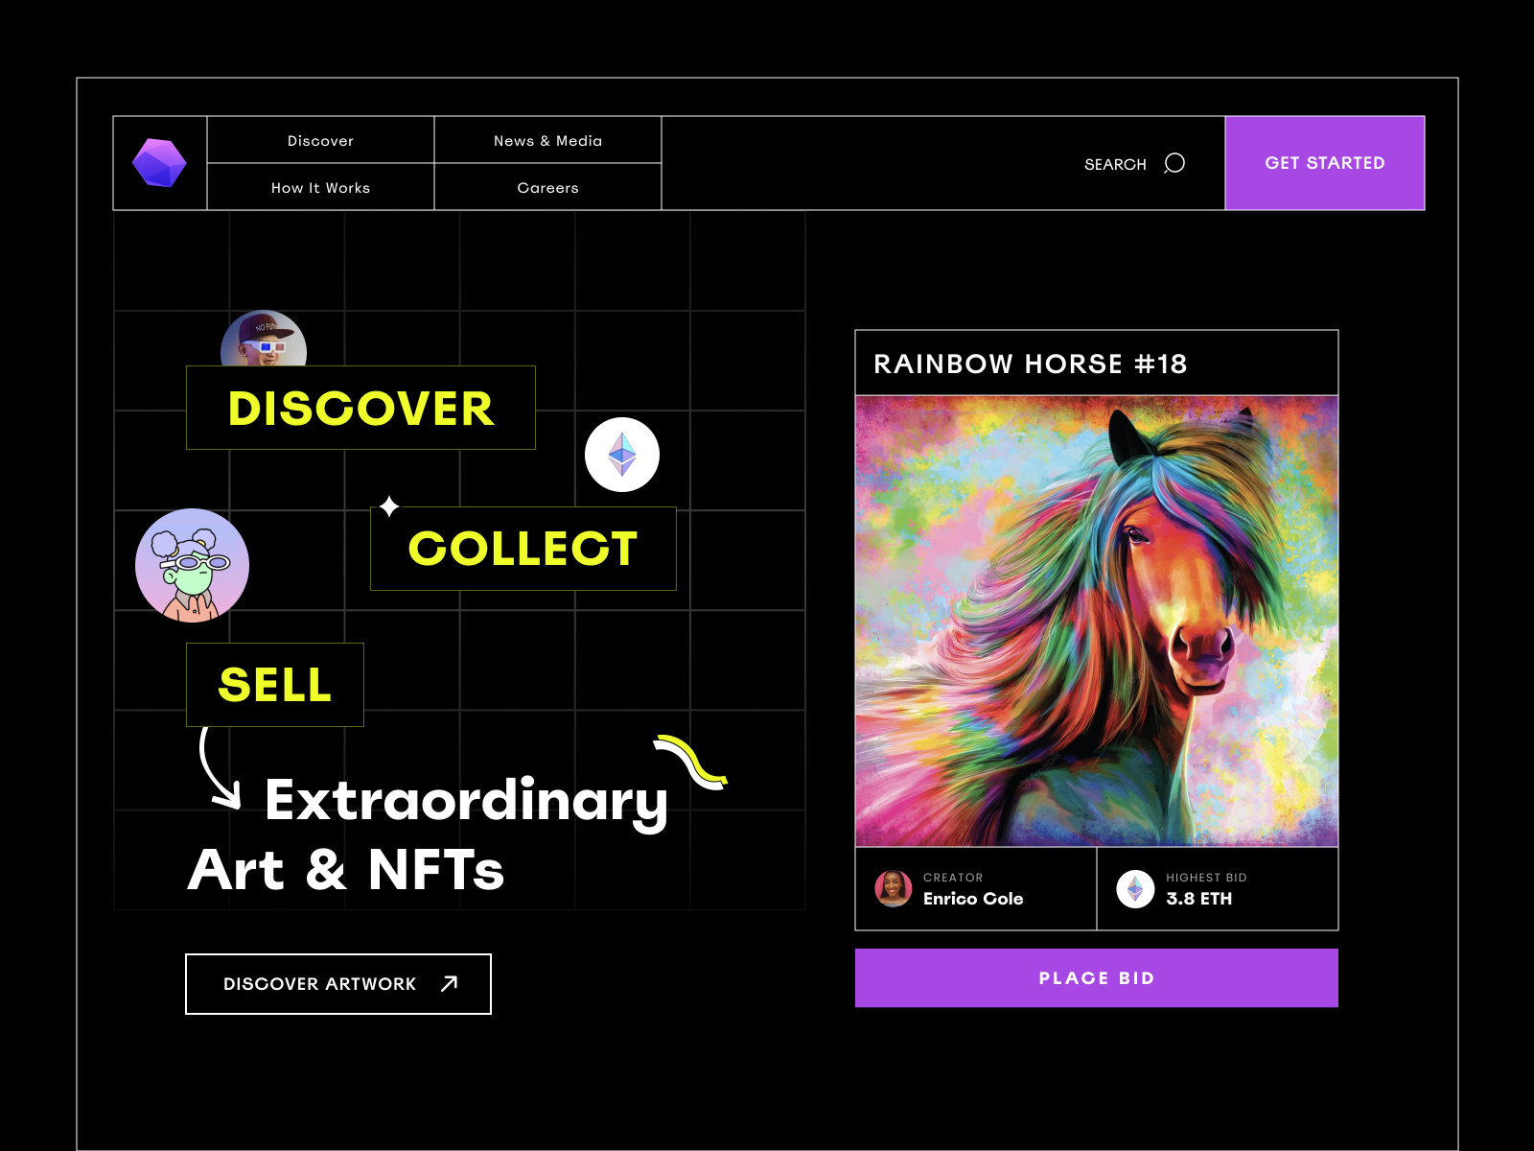The width and height of the screenshot is (1534, 1151).
Task: Click the DISCOVER ARTWORK button
Action: click(337, 983)
